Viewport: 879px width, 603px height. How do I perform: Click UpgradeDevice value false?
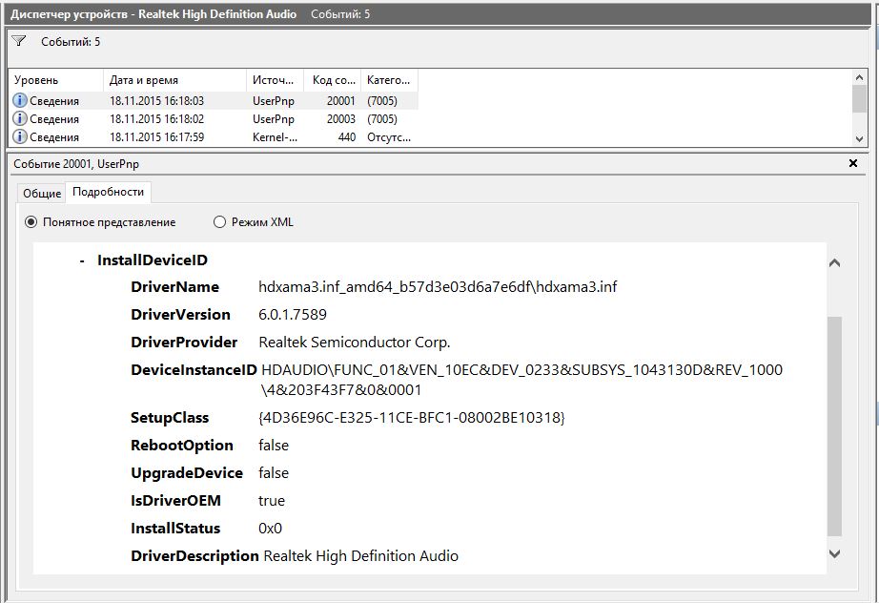pyautogui.click(x=273, y=473)
